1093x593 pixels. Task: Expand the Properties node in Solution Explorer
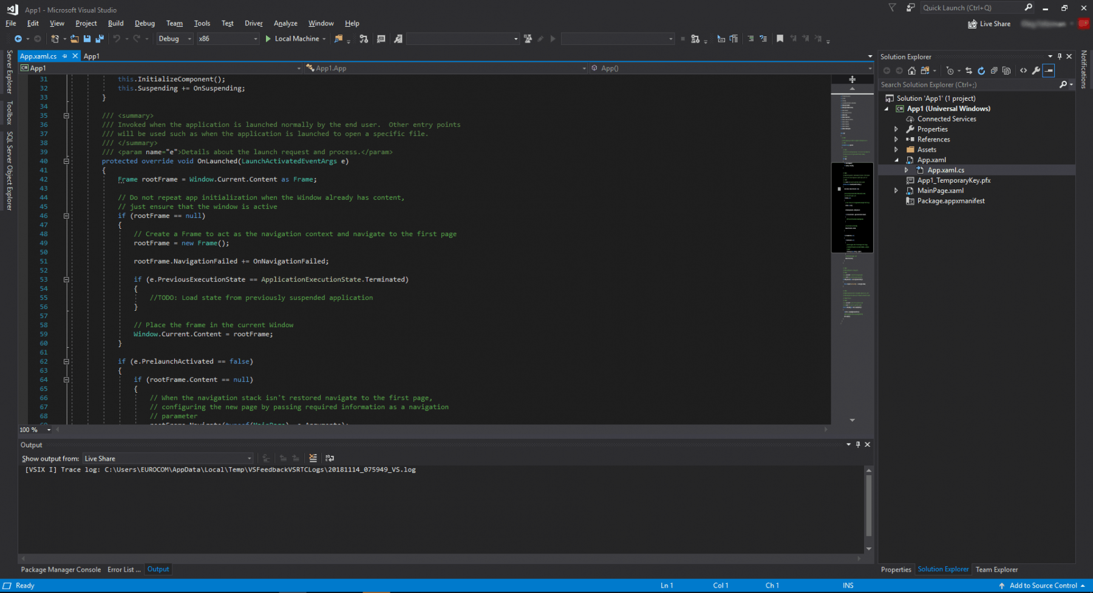pos(896,129)
